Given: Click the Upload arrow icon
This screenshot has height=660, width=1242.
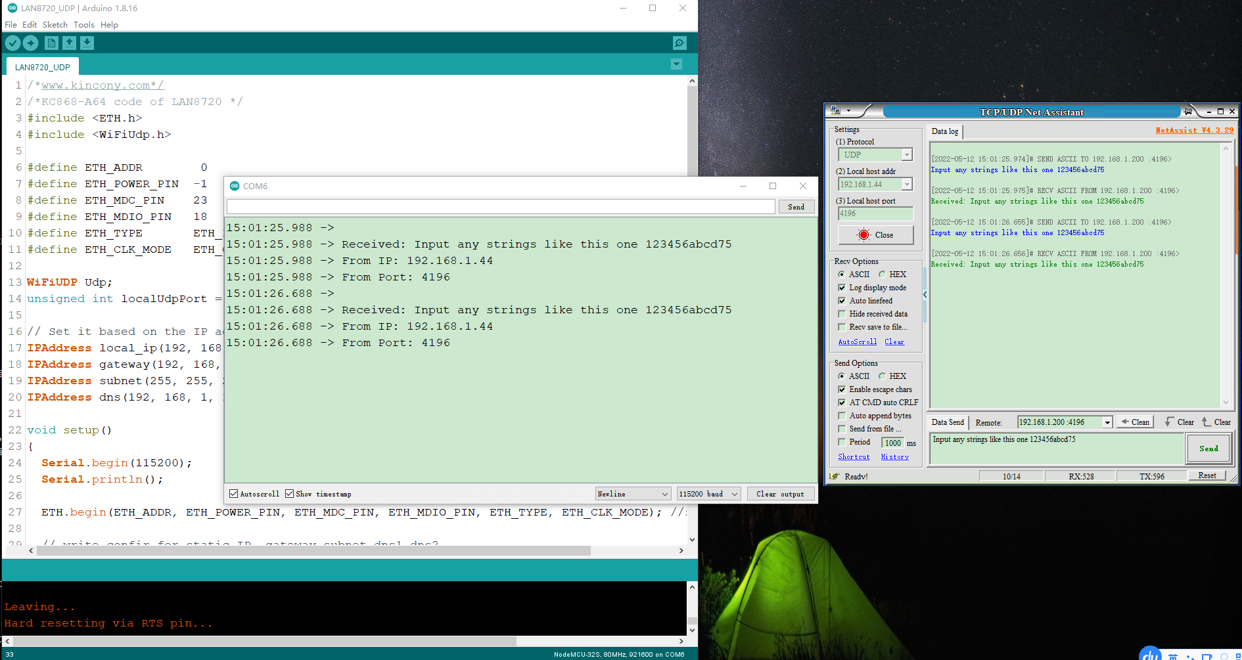Looking at the screenshot, I should click(31, 43).
